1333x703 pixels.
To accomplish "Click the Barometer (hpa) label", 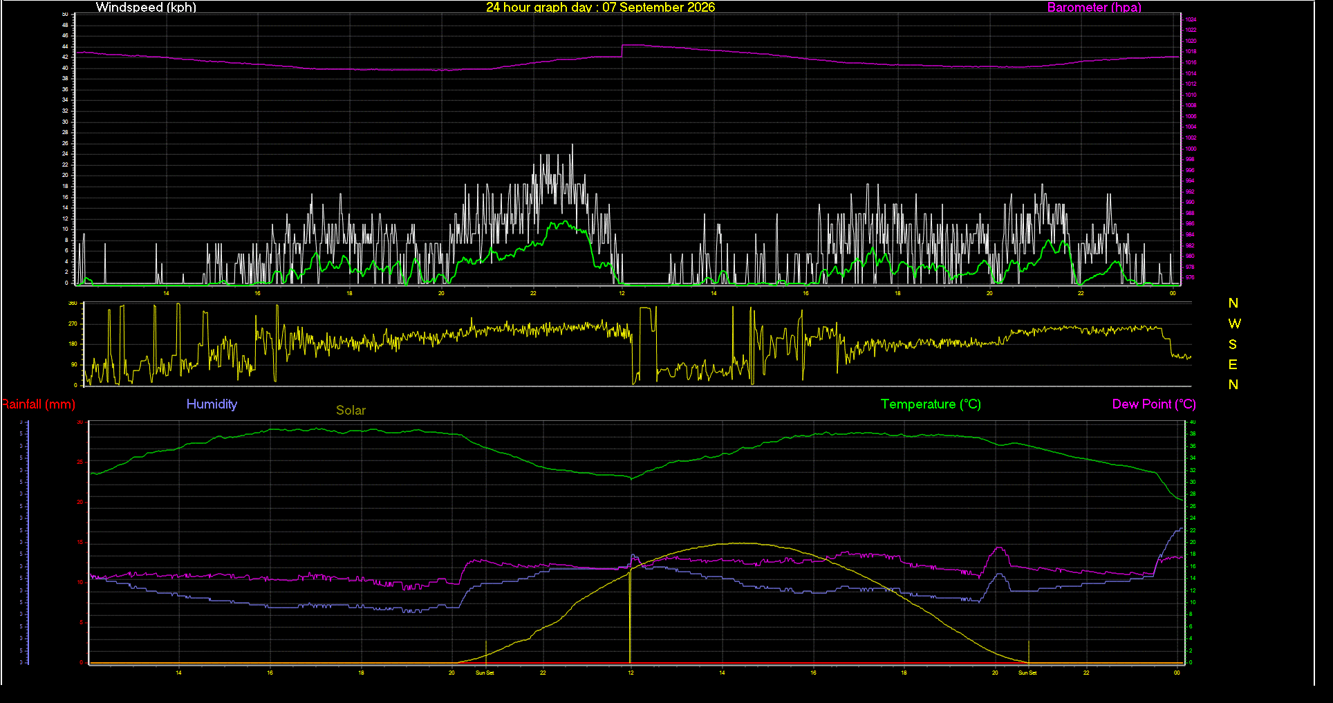I will click(x=1094, y=8).
